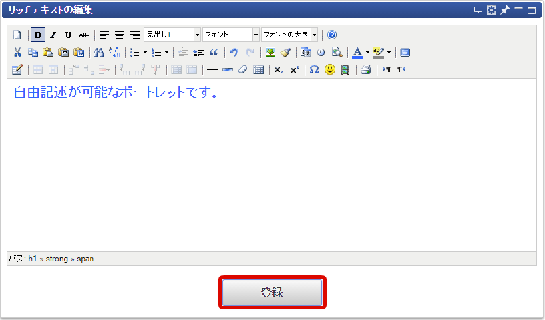Toggle Blockquote formatting
This screenshot has width=545, height=320.
click(214, 52)
